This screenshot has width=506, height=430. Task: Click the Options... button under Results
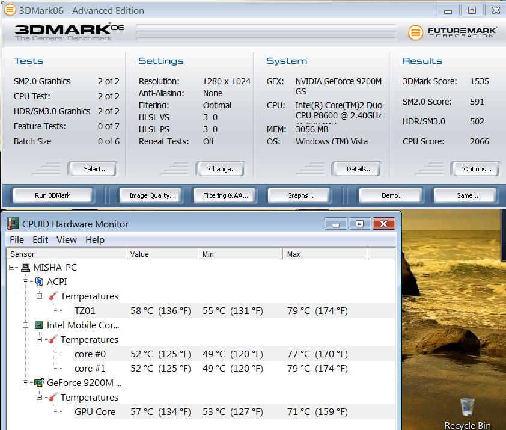tap(477, 169)
